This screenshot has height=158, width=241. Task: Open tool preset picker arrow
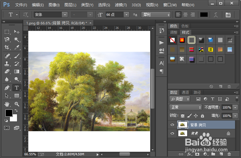tap(17, 15)
